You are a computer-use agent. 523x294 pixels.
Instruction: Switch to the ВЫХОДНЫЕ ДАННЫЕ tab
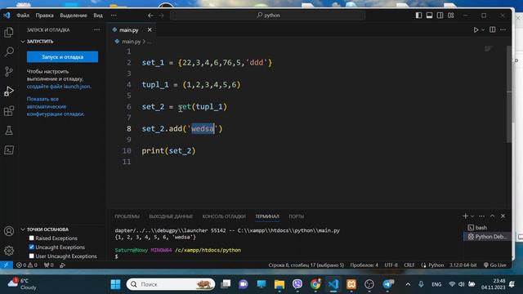click(x=171, y=216)
